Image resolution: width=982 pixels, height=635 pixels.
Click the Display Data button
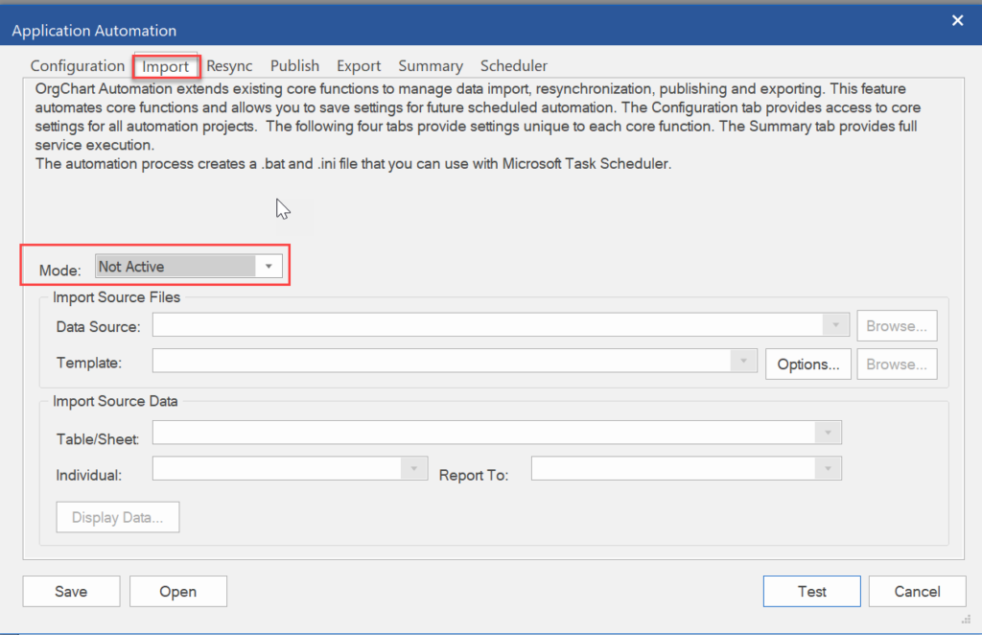(x=118, y=517)
